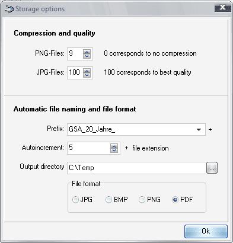Select PDF file format
233x243 pixels.
click(175, 200)
